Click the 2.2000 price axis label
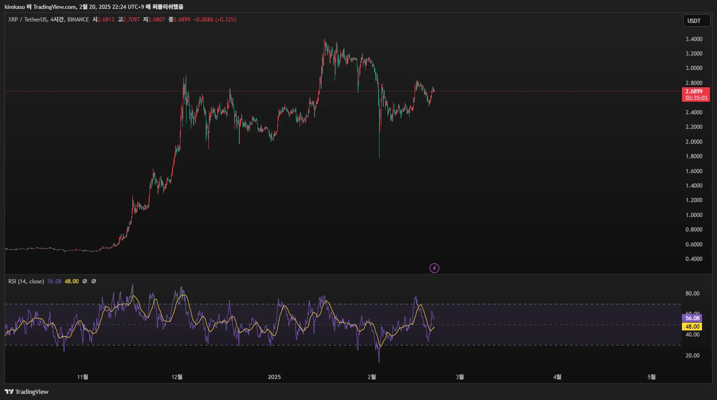This screenshot has height=400, width=717. pos(694,127)
